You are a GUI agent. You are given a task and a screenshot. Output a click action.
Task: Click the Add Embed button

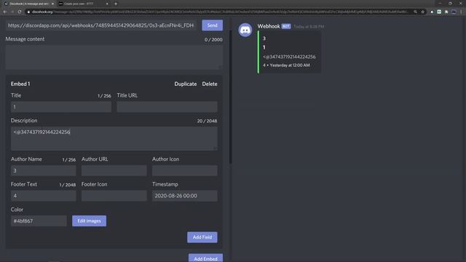(x=205, y=258)
